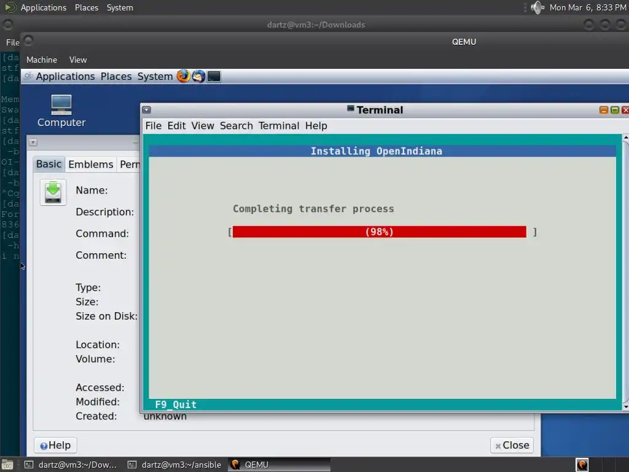Open the volume speaker icon in top panel
Image resolution: width=629 pixels, height=472 pixels.
point(537,7)
